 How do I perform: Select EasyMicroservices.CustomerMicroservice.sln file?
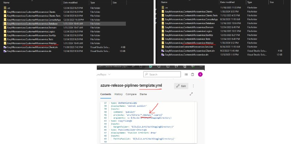click(x=64, y=51)
